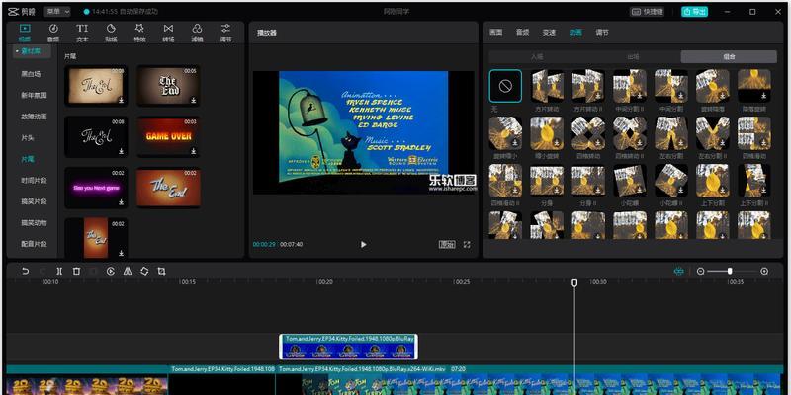Open the 贴纸 (Stickers) tab icon

click(x=111, y=33)
